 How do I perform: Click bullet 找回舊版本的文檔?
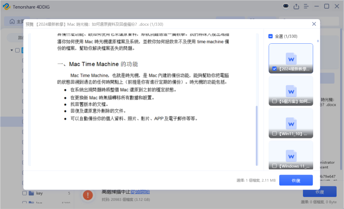coord(89,104)
